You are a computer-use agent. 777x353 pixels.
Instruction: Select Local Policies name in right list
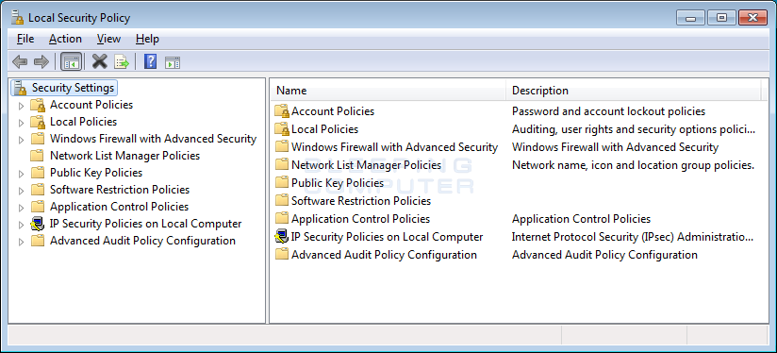tap(324, 129)
